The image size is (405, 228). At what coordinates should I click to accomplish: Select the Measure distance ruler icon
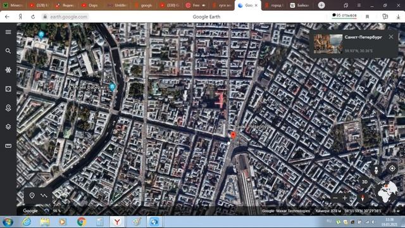point(8,146)
